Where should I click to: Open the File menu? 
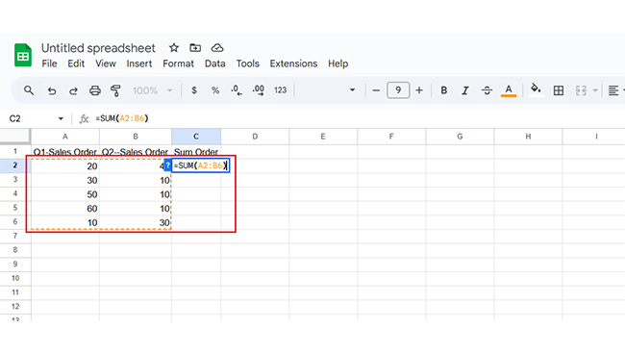tap(49, 63)
